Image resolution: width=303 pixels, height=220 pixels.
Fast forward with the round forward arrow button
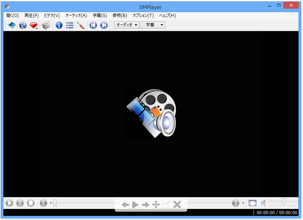236,203
